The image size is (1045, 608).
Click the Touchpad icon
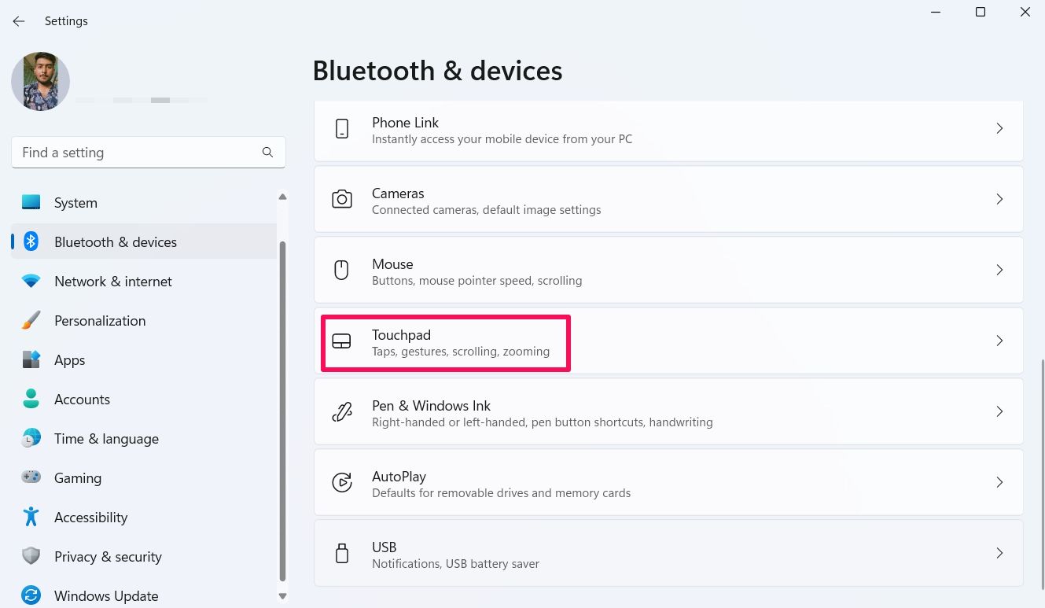pos(342,341)
